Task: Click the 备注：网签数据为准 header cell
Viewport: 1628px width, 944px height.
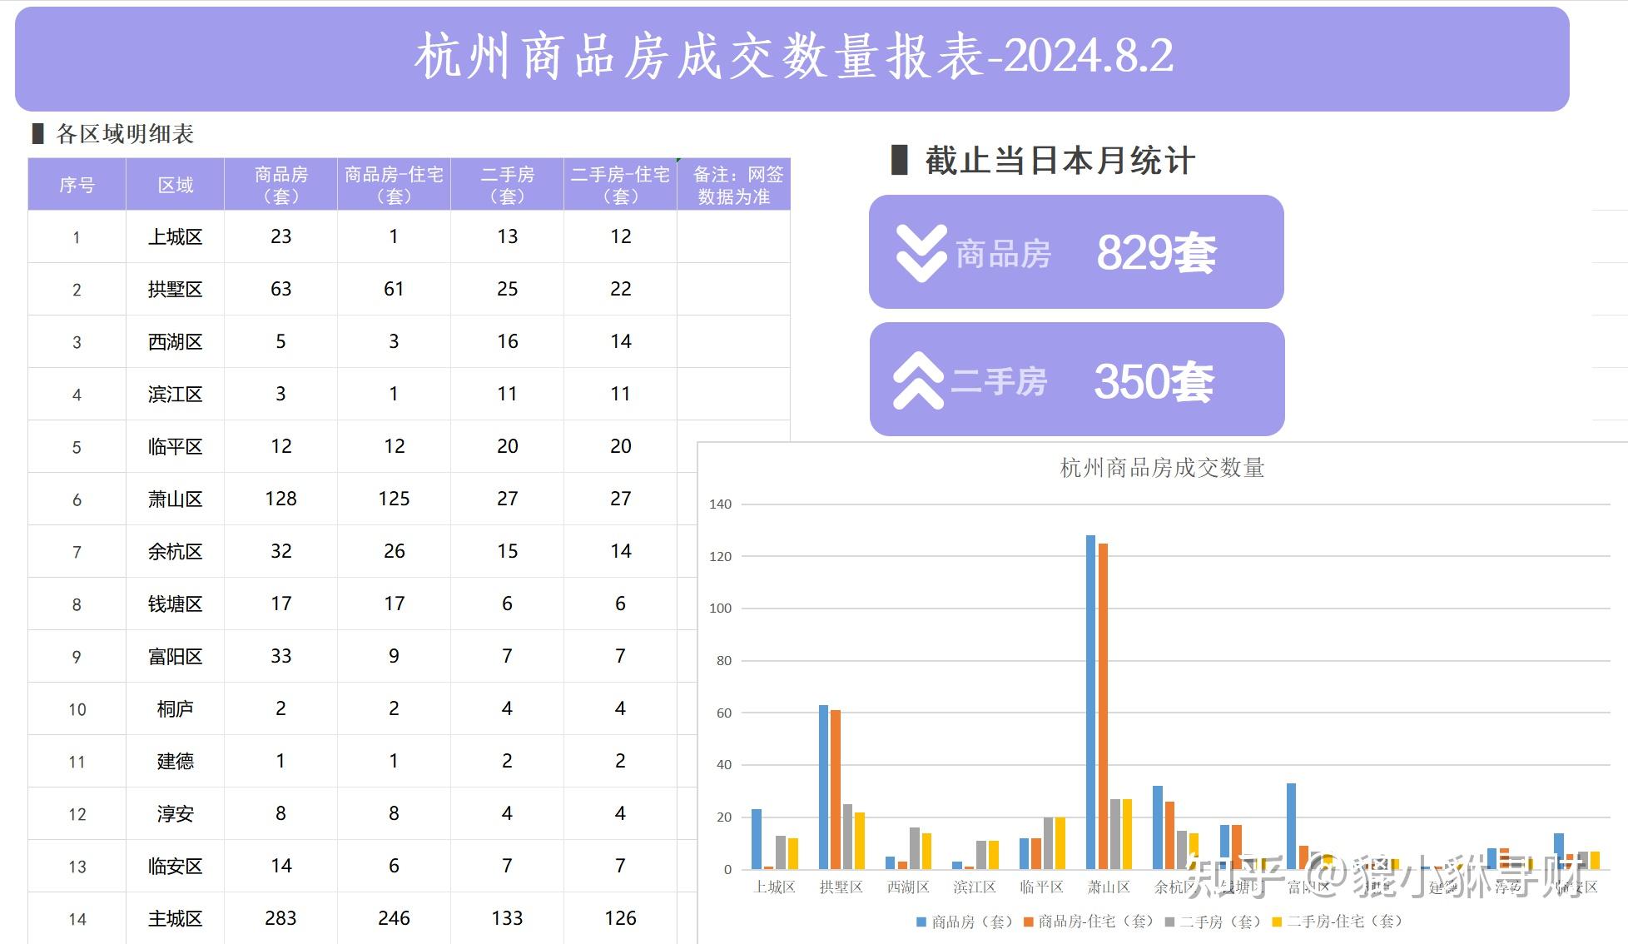Action: (x=733, y=185)
